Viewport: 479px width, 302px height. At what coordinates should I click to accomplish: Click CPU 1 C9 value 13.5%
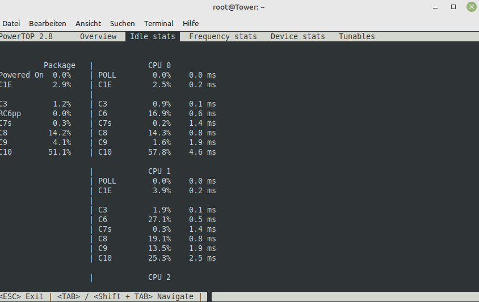click(x=159, y=248)
